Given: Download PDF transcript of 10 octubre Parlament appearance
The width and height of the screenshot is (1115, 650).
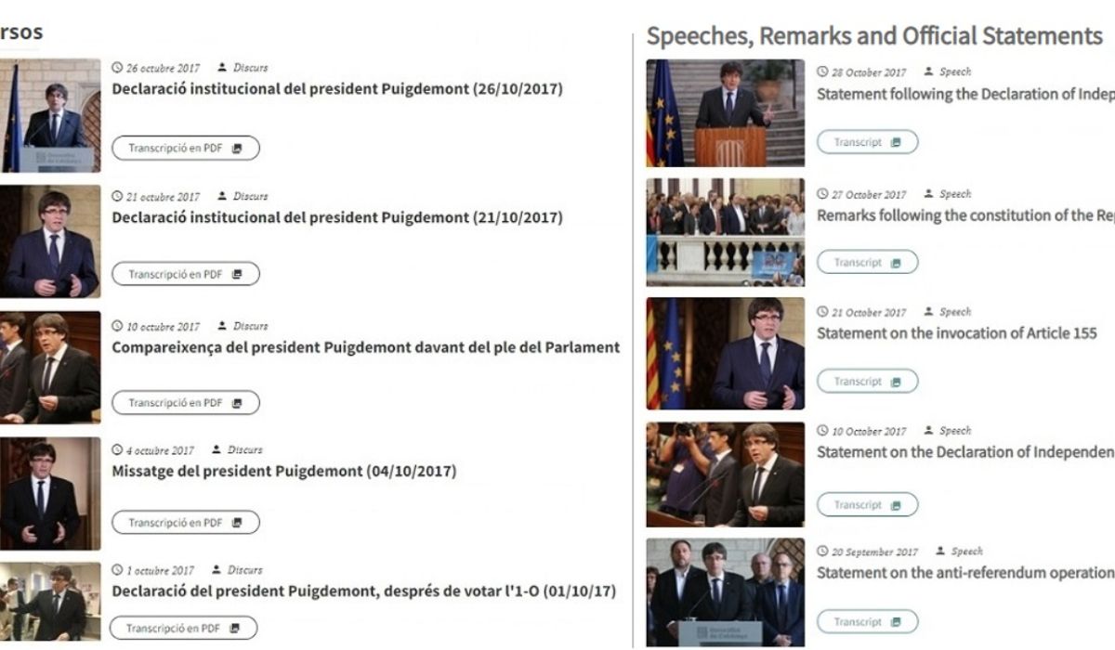Looking at the screenshot, I should [x=186, y=403].
